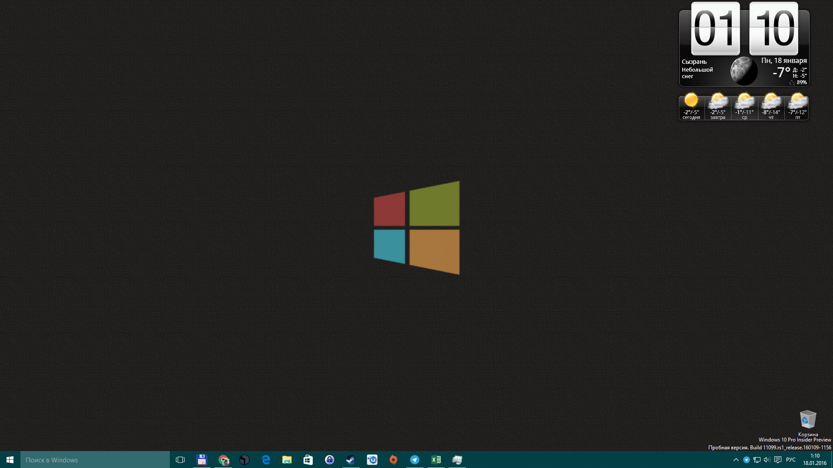Viewport: 833px width, 468px height.
Task: Select the 'завтра' forecast tile
Action: point(717,107)
